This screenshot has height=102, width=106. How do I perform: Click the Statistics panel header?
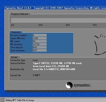pyautogui.click(x=15, y=32)
